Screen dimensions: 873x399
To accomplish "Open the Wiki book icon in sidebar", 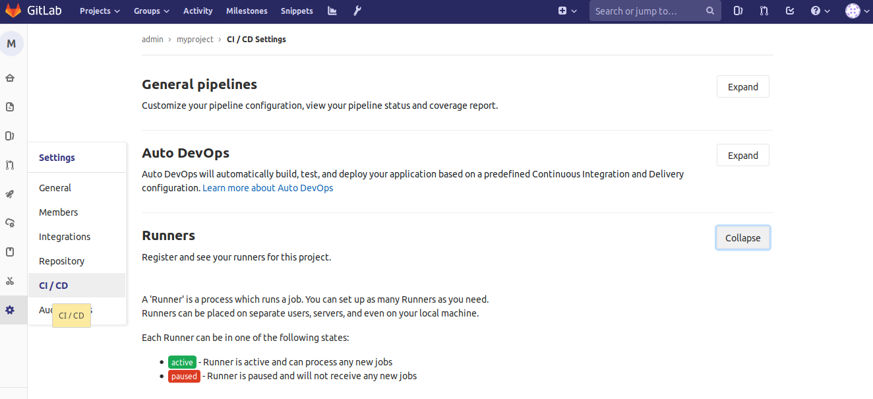I will click(10, 252).
